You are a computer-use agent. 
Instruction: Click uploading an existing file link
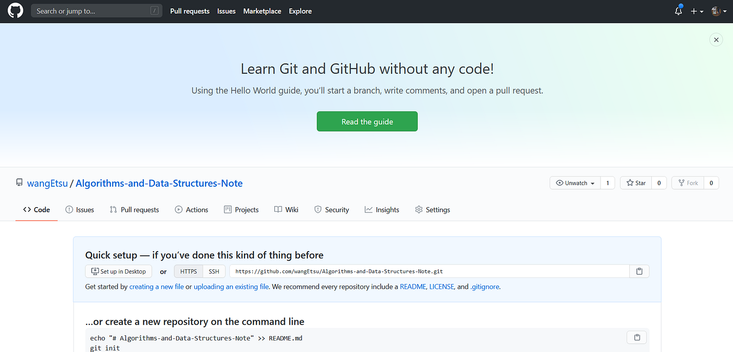tap(231, 287)
